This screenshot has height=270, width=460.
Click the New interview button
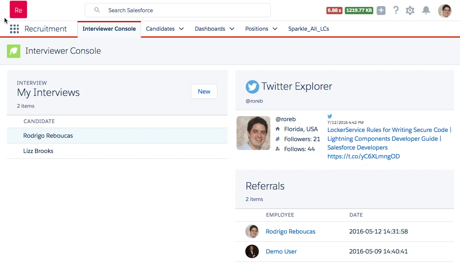tap(204, 91)
